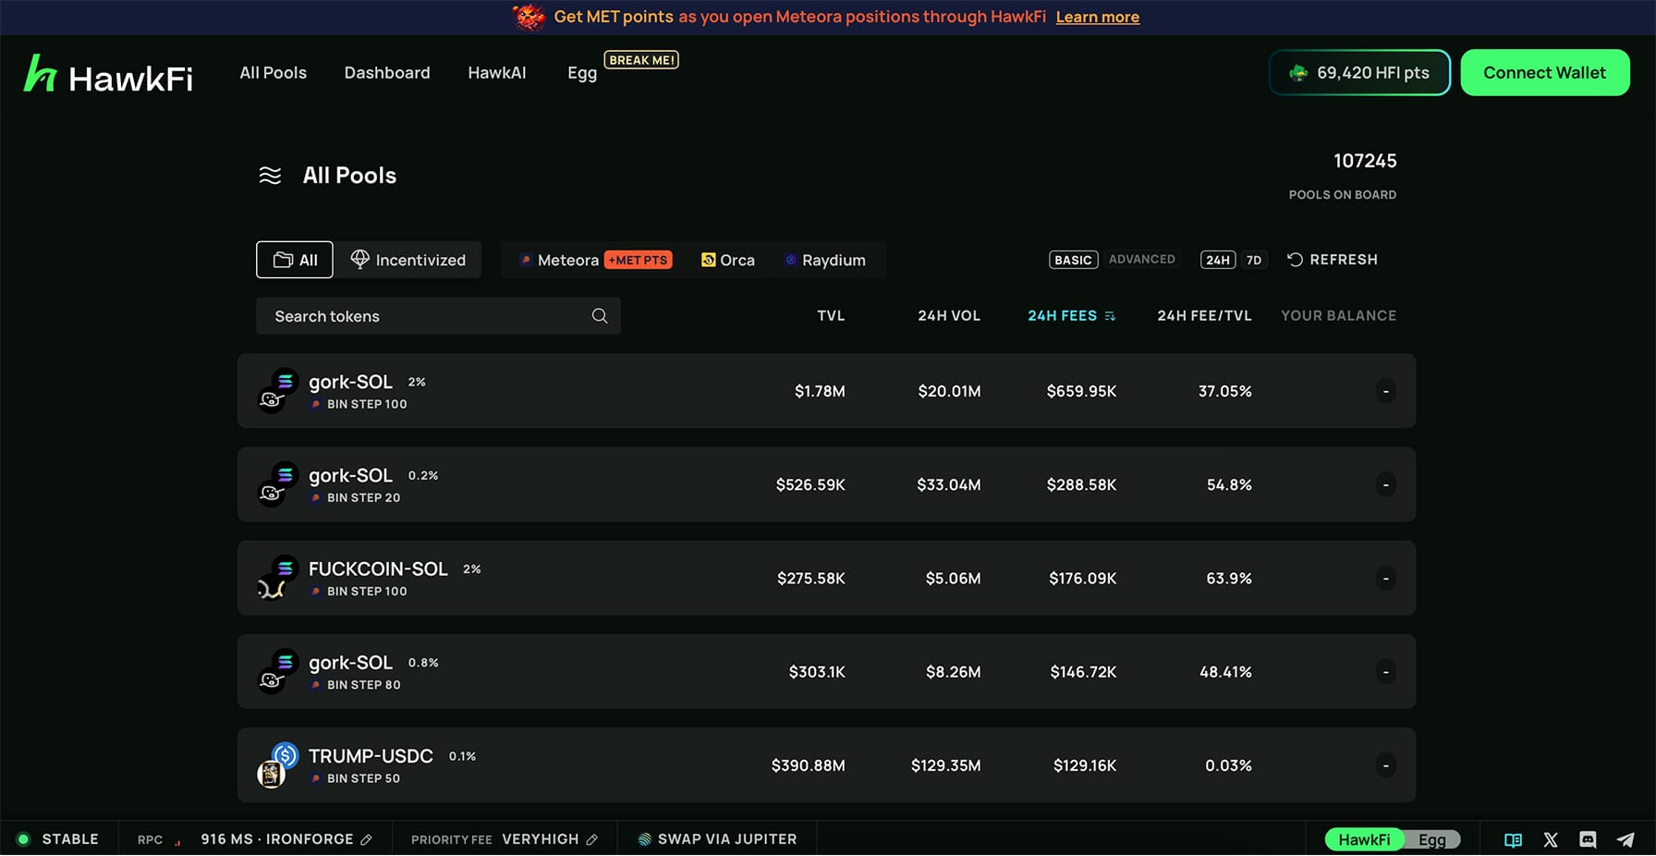Click the HawkFi logo icon
The height and width of the screenshot is (856, 1656).
click(41, 74)
